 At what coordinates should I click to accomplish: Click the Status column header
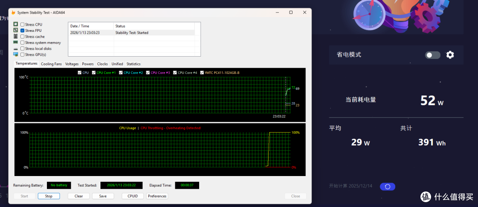(x=154, y=26)
